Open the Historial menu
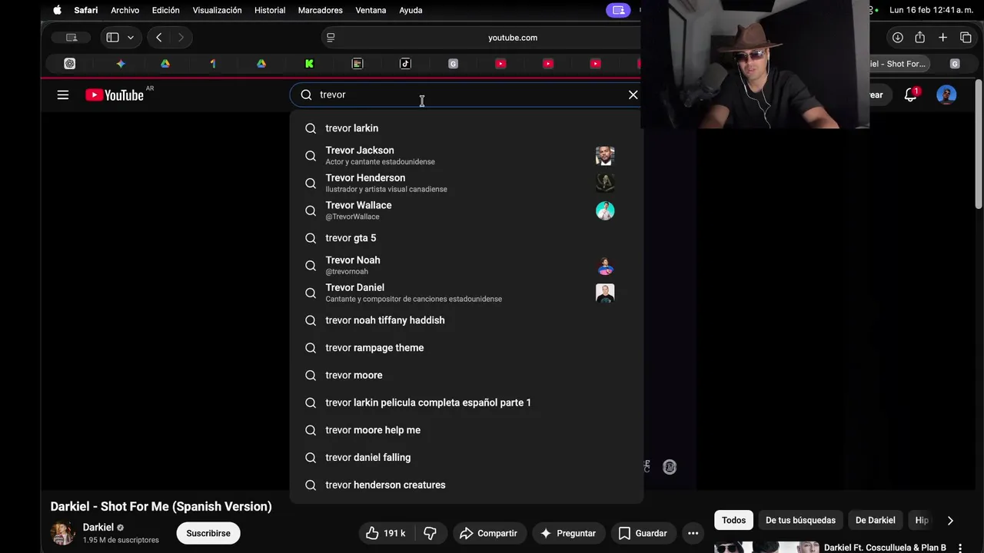 tap(270, 10)
